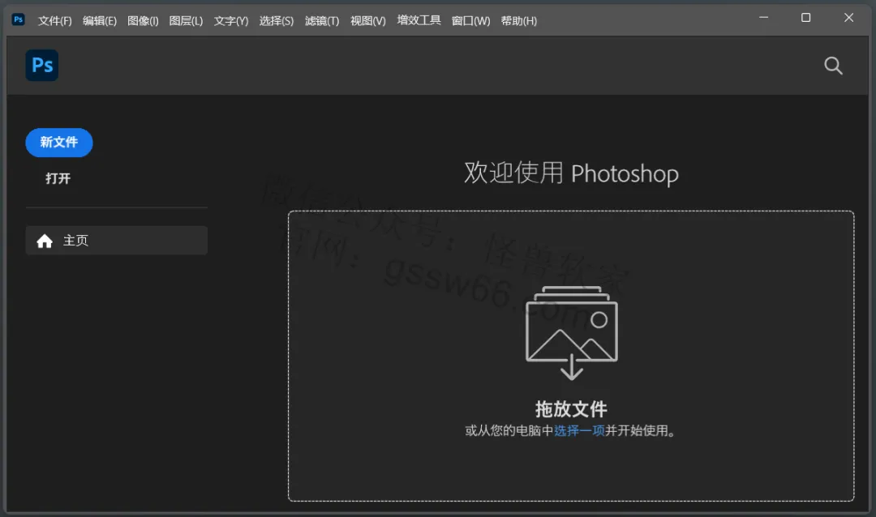Click the large Ps logo

(42, 66)
